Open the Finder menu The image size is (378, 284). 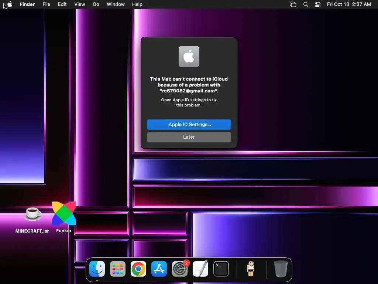[27, 4]
